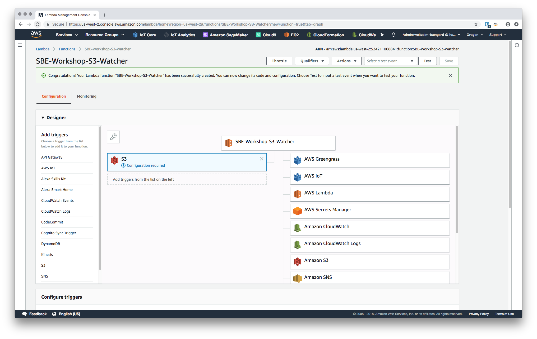Image resolution: width=537 pixels, height=339 pixels.
Task: Click the main page vertical scrollbar
Action: pos(510,125)
